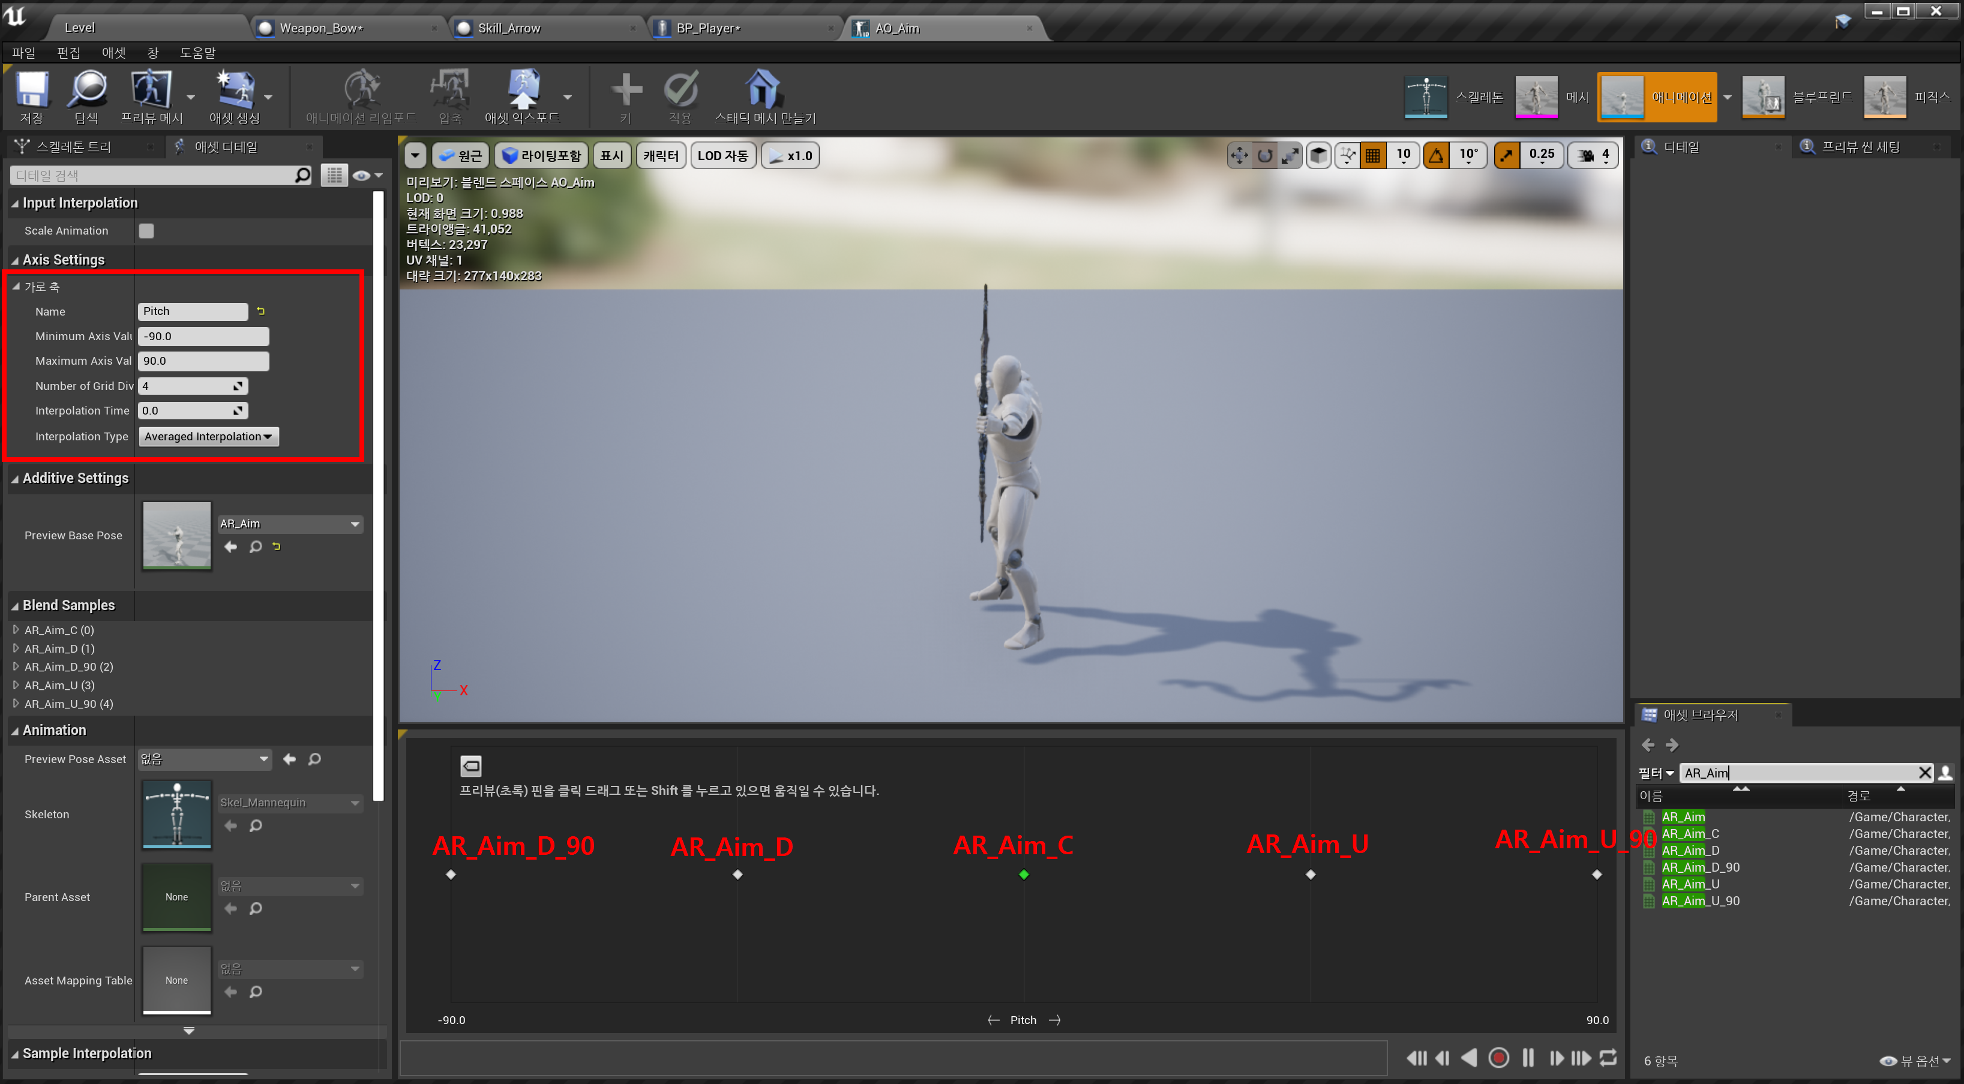Click the blend space grid label toggle icon

tap(471, 765)
